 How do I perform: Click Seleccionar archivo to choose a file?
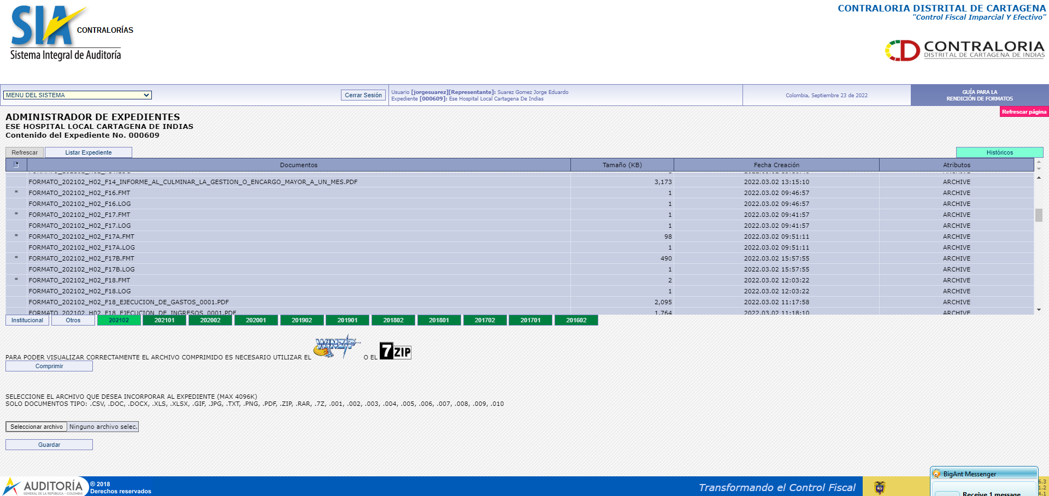point(37,427)
